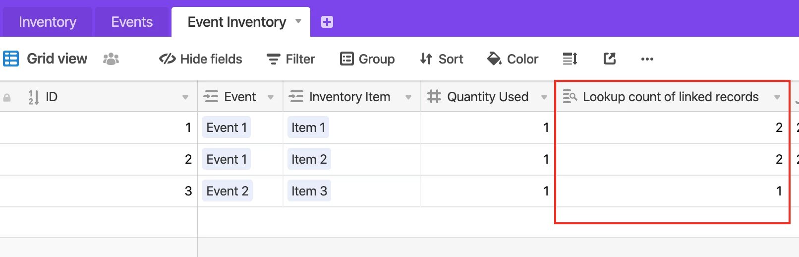Viewport: 799px width, 257px height.
Task: Open the Quantity Used column dropdown
Action: (x=544, y=97)
